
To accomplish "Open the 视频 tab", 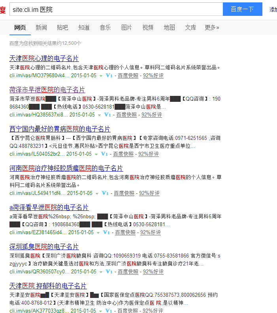I will click(148, 27).
